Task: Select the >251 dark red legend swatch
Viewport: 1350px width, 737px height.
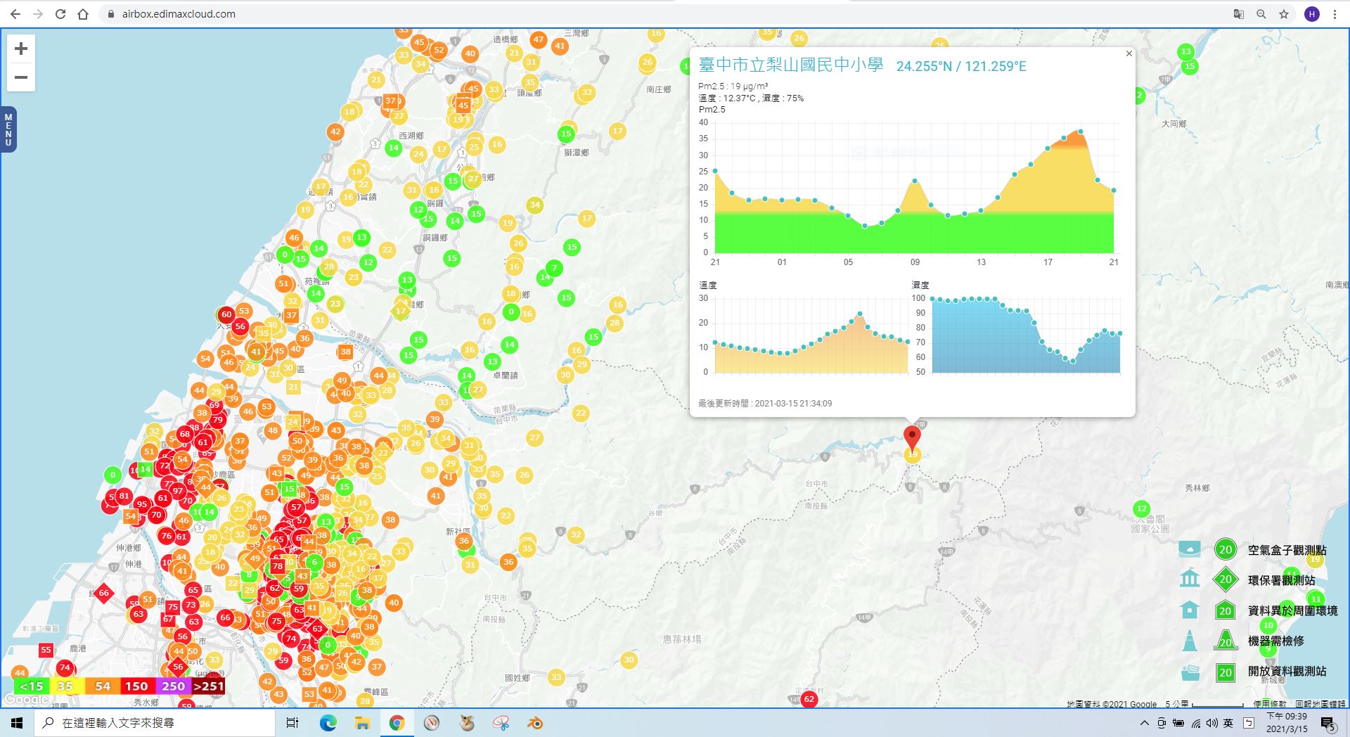Action: 208,686
